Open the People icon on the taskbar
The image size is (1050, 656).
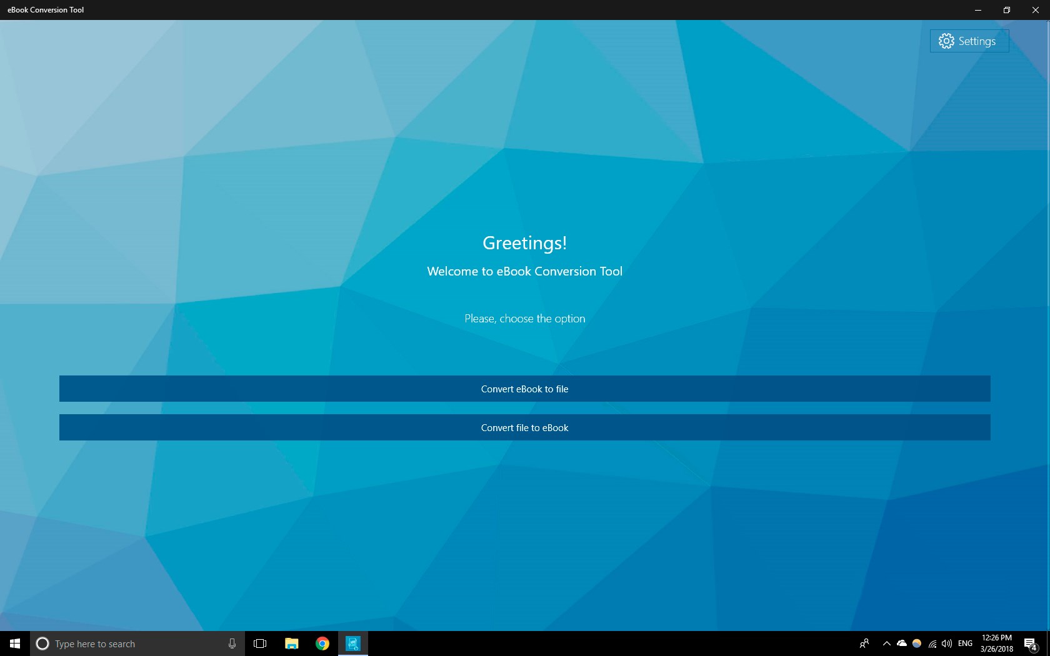point(864,643)
